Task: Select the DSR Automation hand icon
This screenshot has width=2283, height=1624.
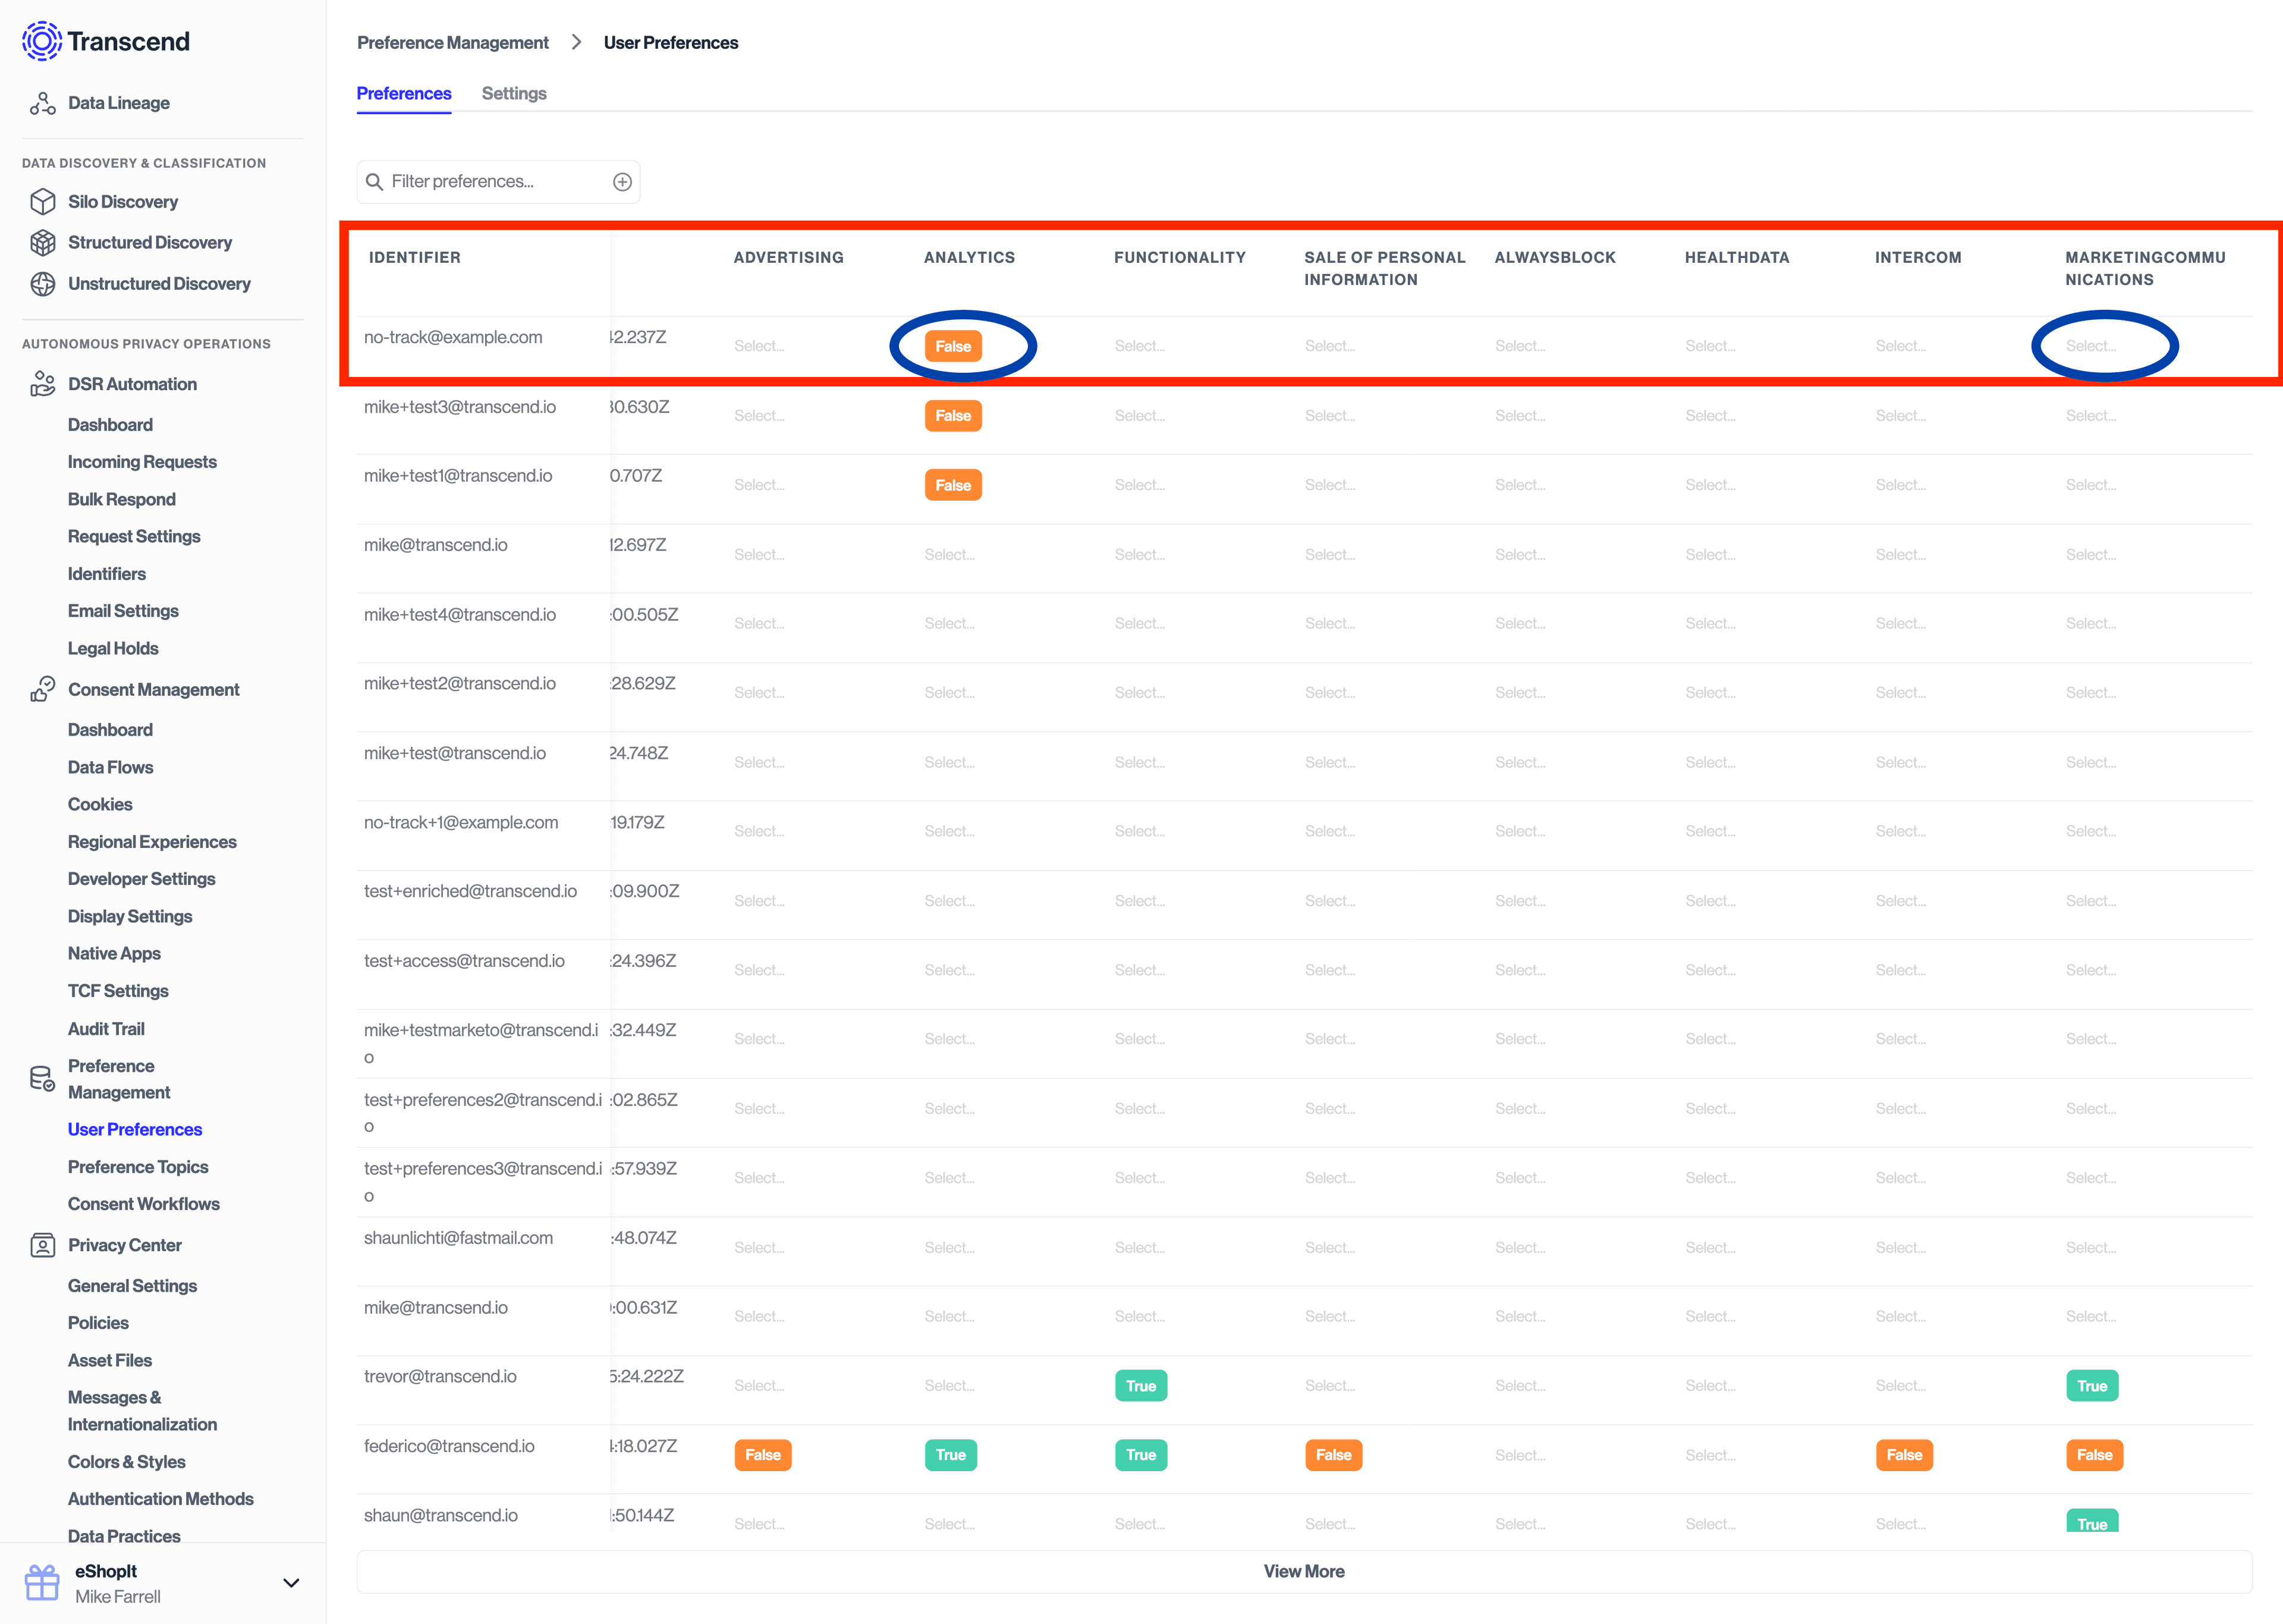Action: pyautogui.click(x=43, y=383)
